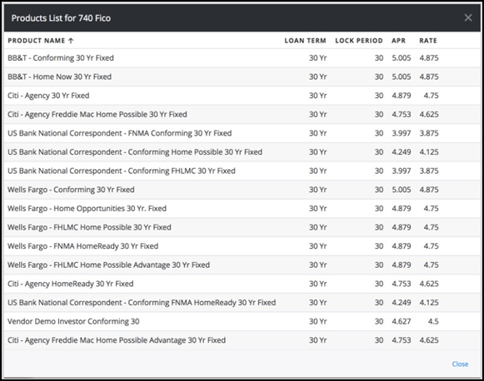Sort by the Product Name column header

tap(37, 41)
